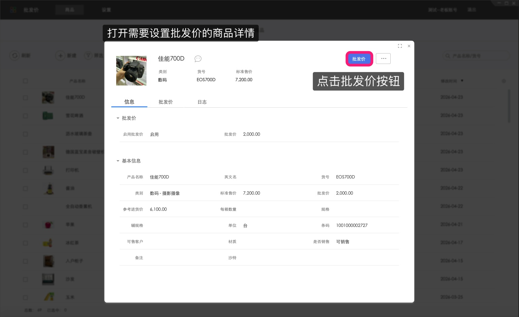Screen dimensions: 519x317
Task: Click the date 2026-03-25 in list
Action: click(x=452, y=297)
